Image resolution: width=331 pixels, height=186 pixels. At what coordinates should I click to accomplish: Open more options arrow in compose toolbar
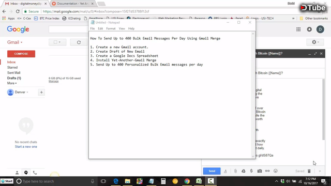(320, 171)
